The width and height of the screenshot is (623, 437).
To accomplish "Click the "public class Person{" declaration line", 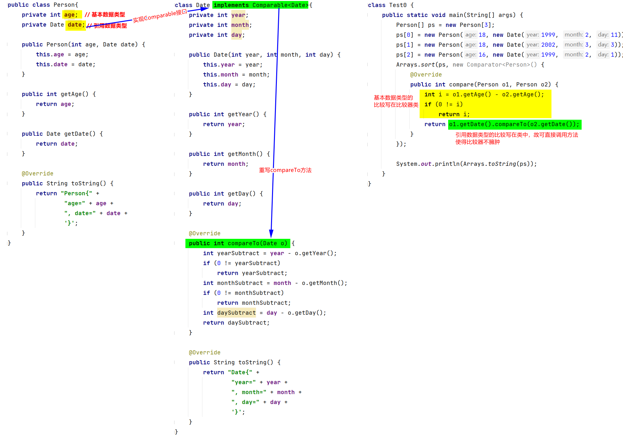I will (x=43, y=5).
